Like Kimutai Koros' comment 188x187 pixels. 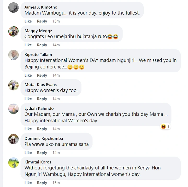28,183
